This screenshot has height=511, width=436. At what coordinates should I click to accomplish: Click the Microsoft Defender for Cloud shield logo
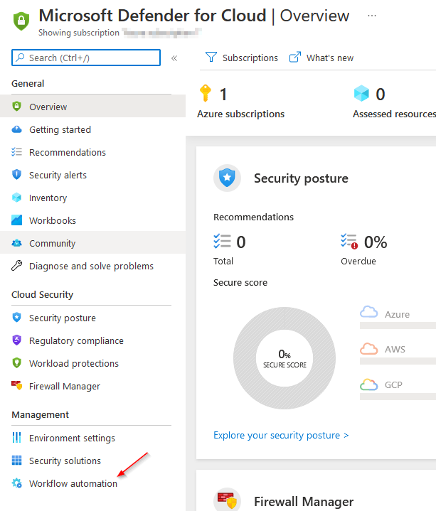[21, 21]
